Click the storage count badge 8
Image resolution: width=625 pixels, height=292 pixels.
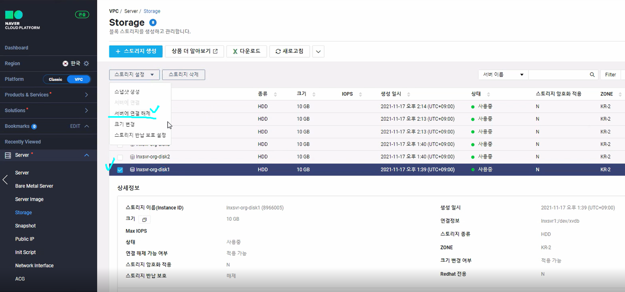153,22
